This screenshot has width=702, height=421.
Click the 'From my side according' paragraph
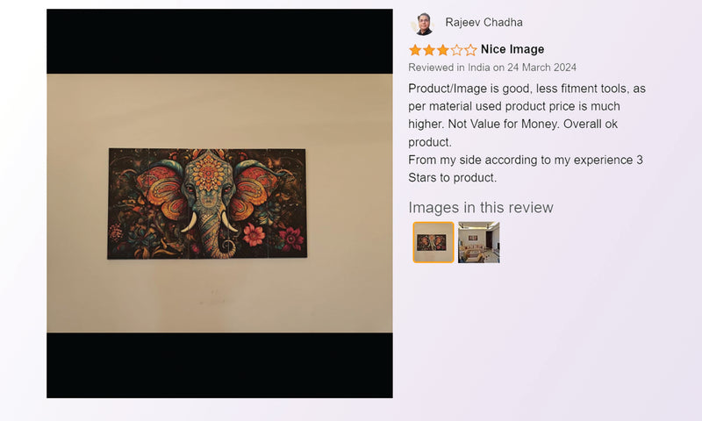point(525,168)
